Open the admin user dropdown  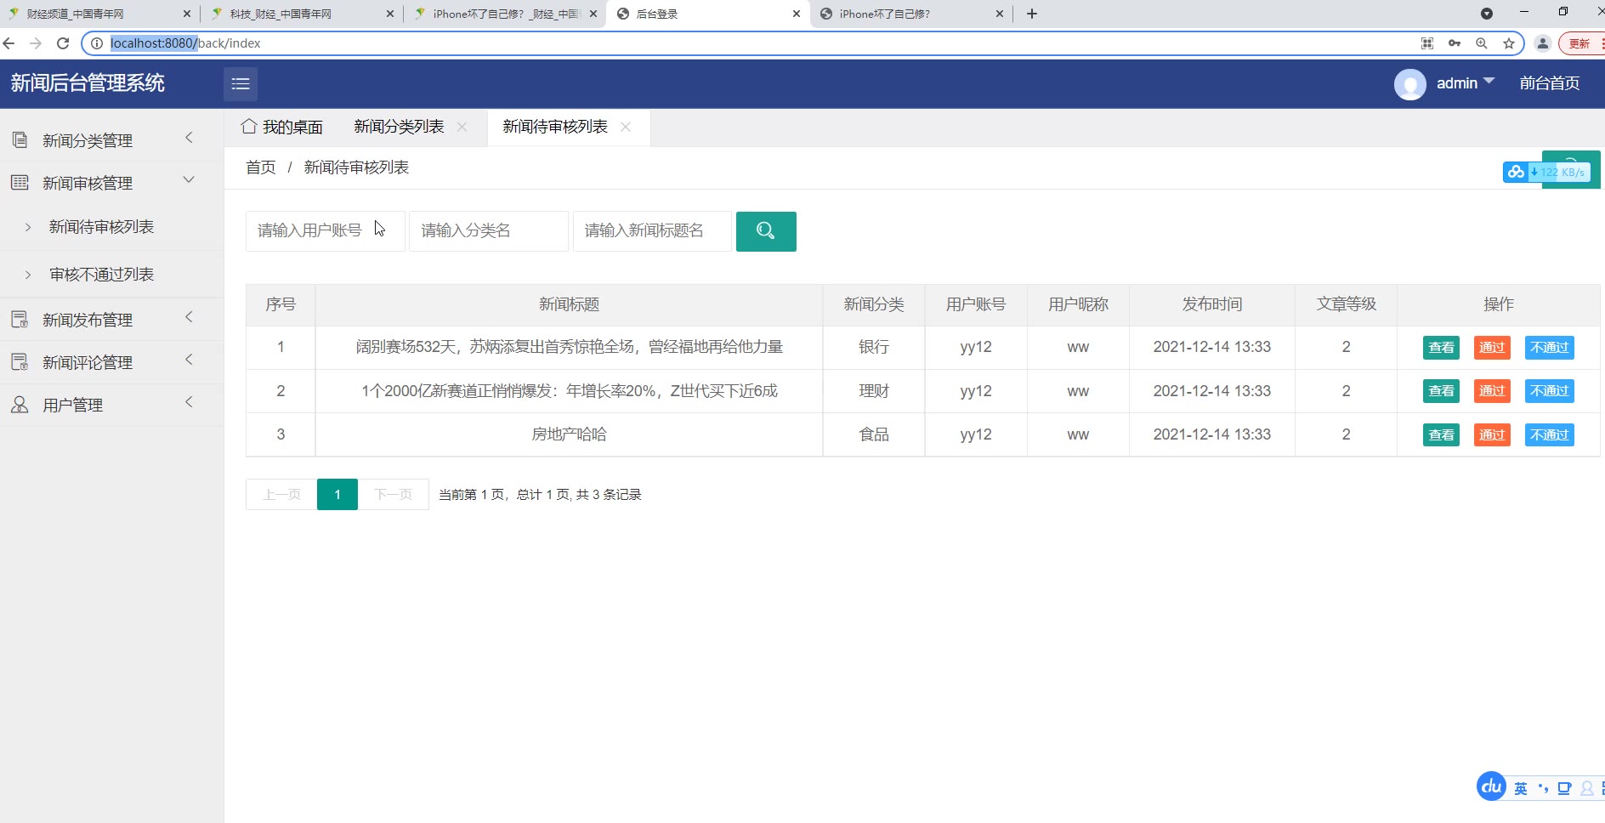[1466, 83]
